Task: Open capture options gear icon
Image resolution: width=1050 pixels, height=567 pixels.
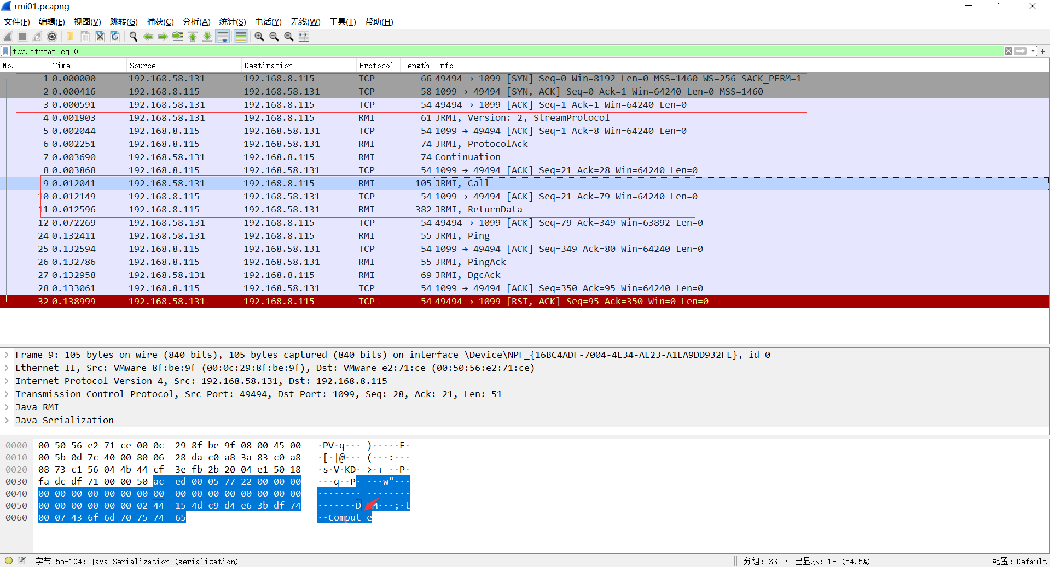Action: 52,37
